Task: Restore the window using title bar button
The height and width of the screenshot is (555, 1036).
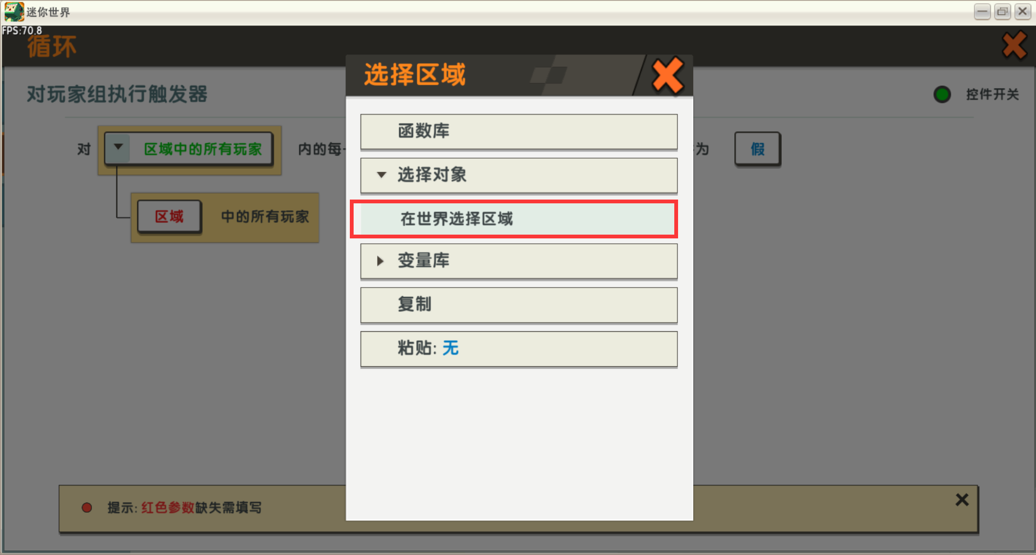Action: [1003, 11]
